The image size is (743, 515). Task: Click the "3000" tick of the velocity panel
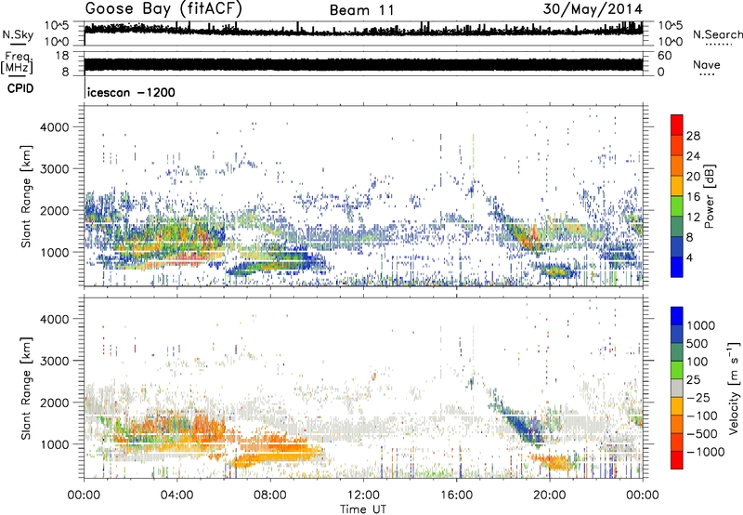pyautogui.click(x=55, y=361)
